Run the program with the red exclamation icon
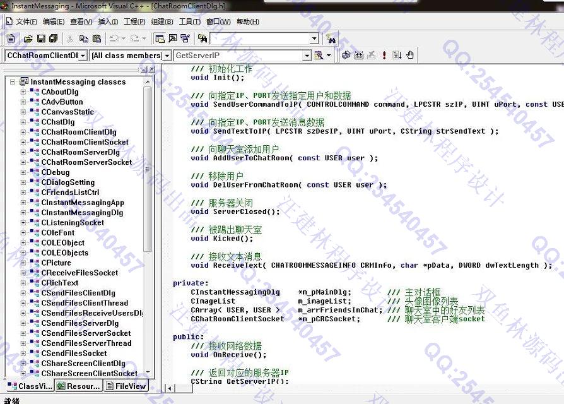The width and height of the screenshot is (564, 404). click(x=384, y=55)
